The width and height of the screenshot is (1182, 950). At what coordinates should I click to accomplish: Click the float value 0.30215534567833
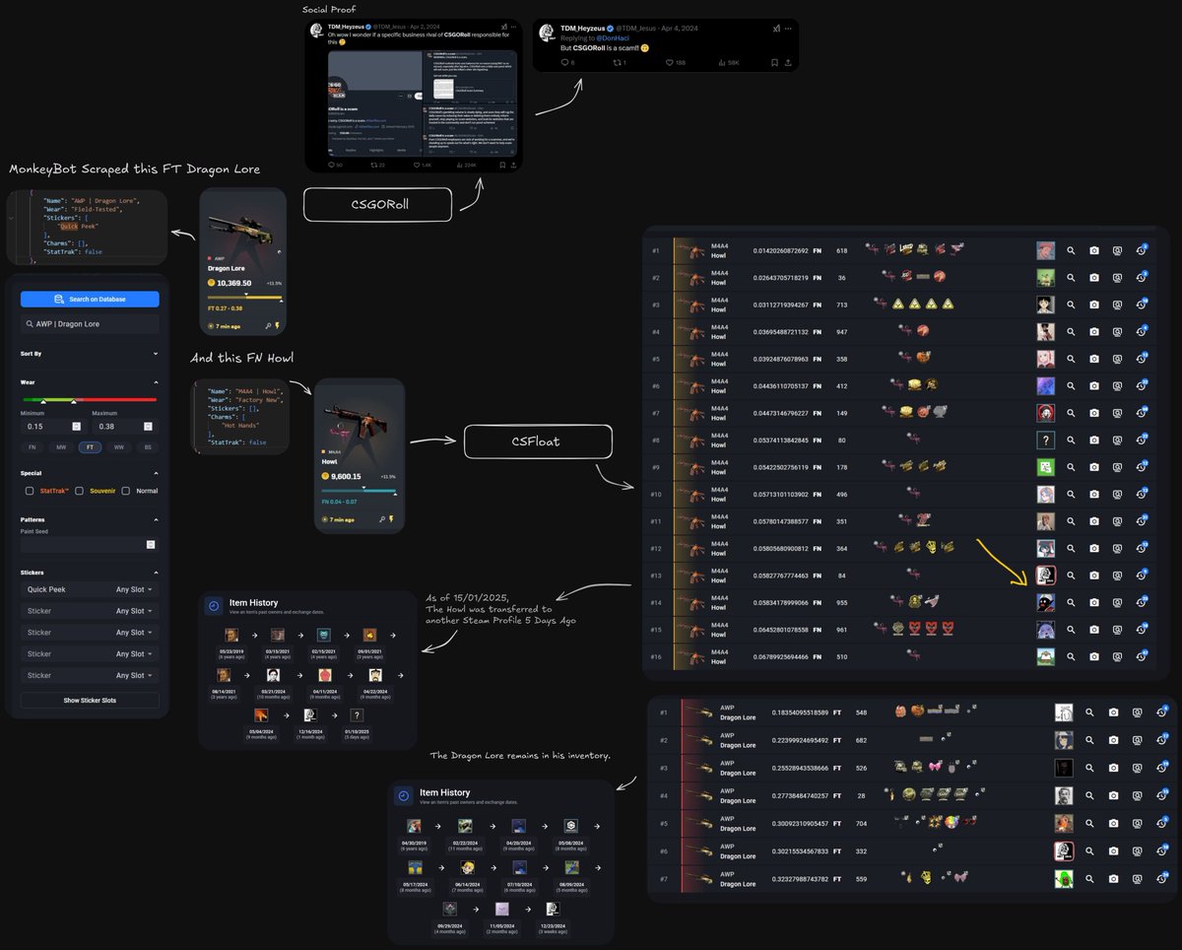pyautogui.click(x=799, y=850)
